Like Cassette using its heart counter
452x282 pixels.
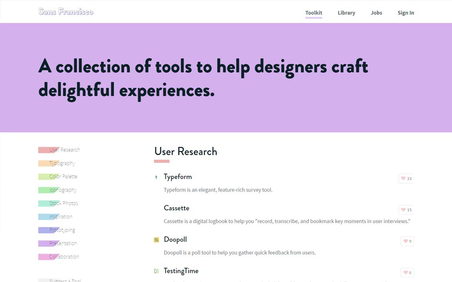406,210
